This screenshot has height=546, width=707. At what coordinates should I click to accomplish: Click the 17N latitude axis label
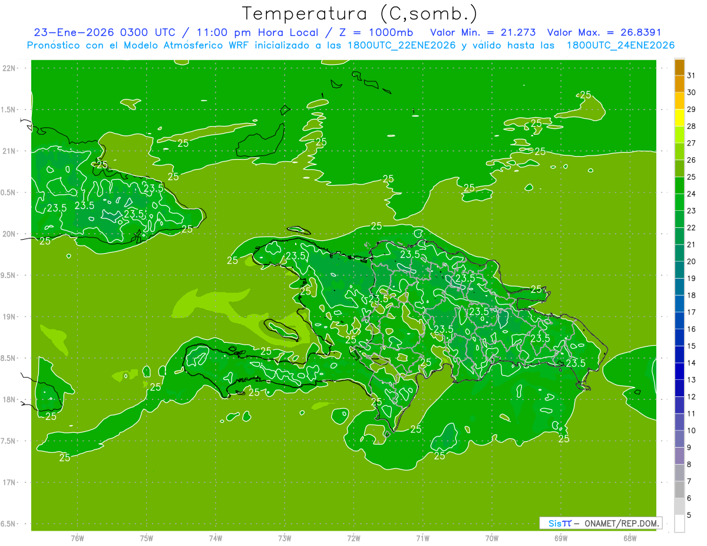pyautogui.click(x=9, y=482)
